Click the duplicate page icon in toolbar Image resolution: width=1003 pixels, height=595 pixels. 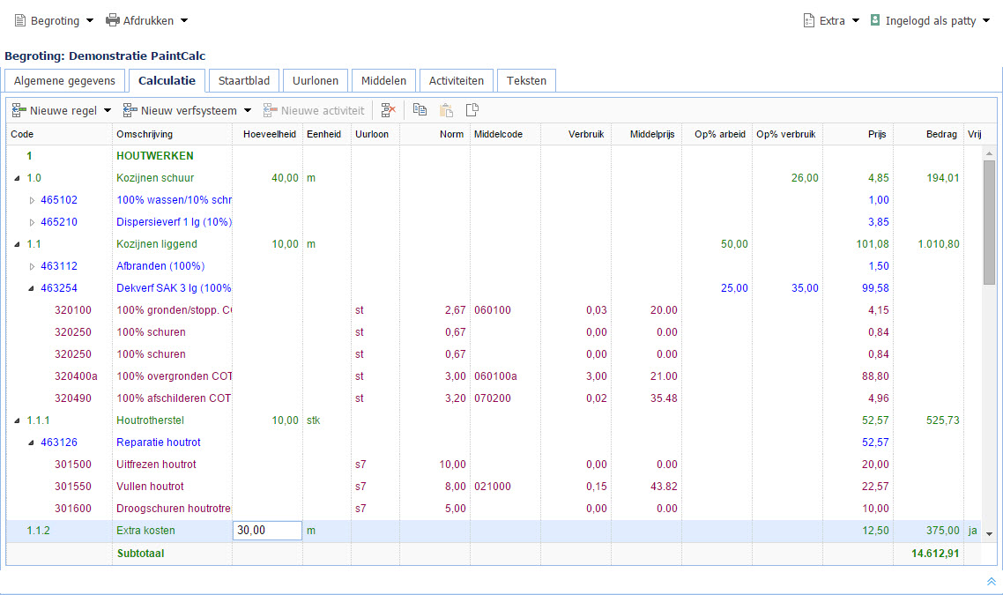coord(472,110)
